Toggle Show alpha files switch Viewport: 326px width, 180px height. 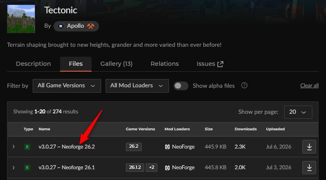click(181, 86)
